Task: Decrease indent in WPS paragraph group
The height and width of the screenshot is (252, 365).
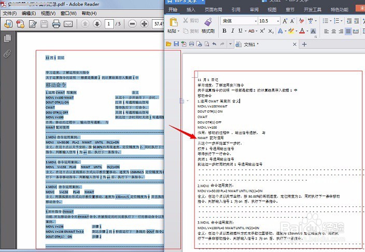Action: [349, 21]
